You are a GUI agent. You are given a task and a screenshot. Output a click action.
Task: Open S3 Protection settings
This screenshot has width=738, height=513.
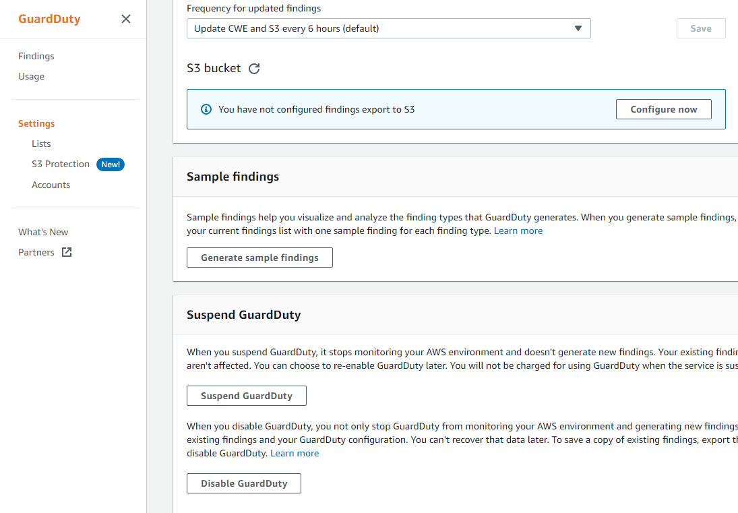(61, 164)
